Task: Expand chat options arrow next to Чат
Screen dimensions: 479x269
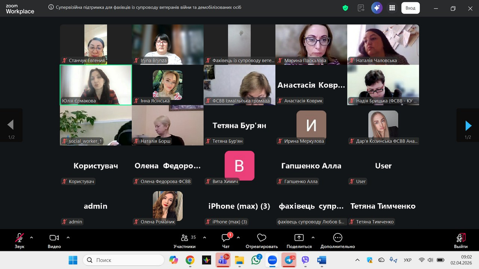Action: pyautogui.click(x=238, y=237)
